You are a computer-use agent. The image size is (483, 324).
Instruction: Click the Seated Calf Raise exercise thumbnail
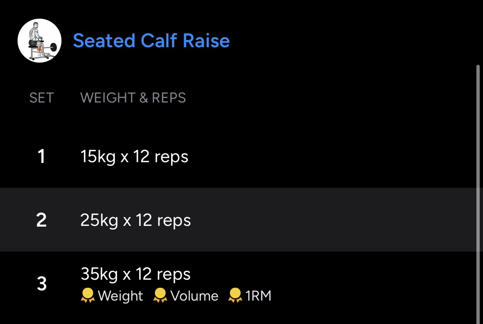click(x=40, y=41)
